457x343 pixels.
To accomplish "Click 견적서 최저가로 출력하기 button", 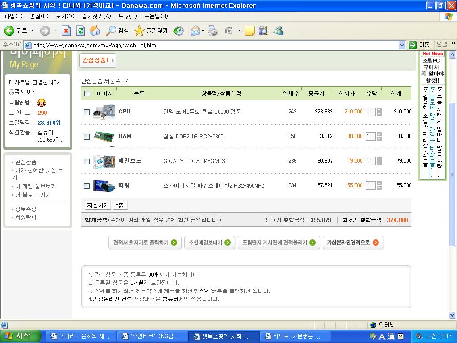I will (x=145, y=243).
